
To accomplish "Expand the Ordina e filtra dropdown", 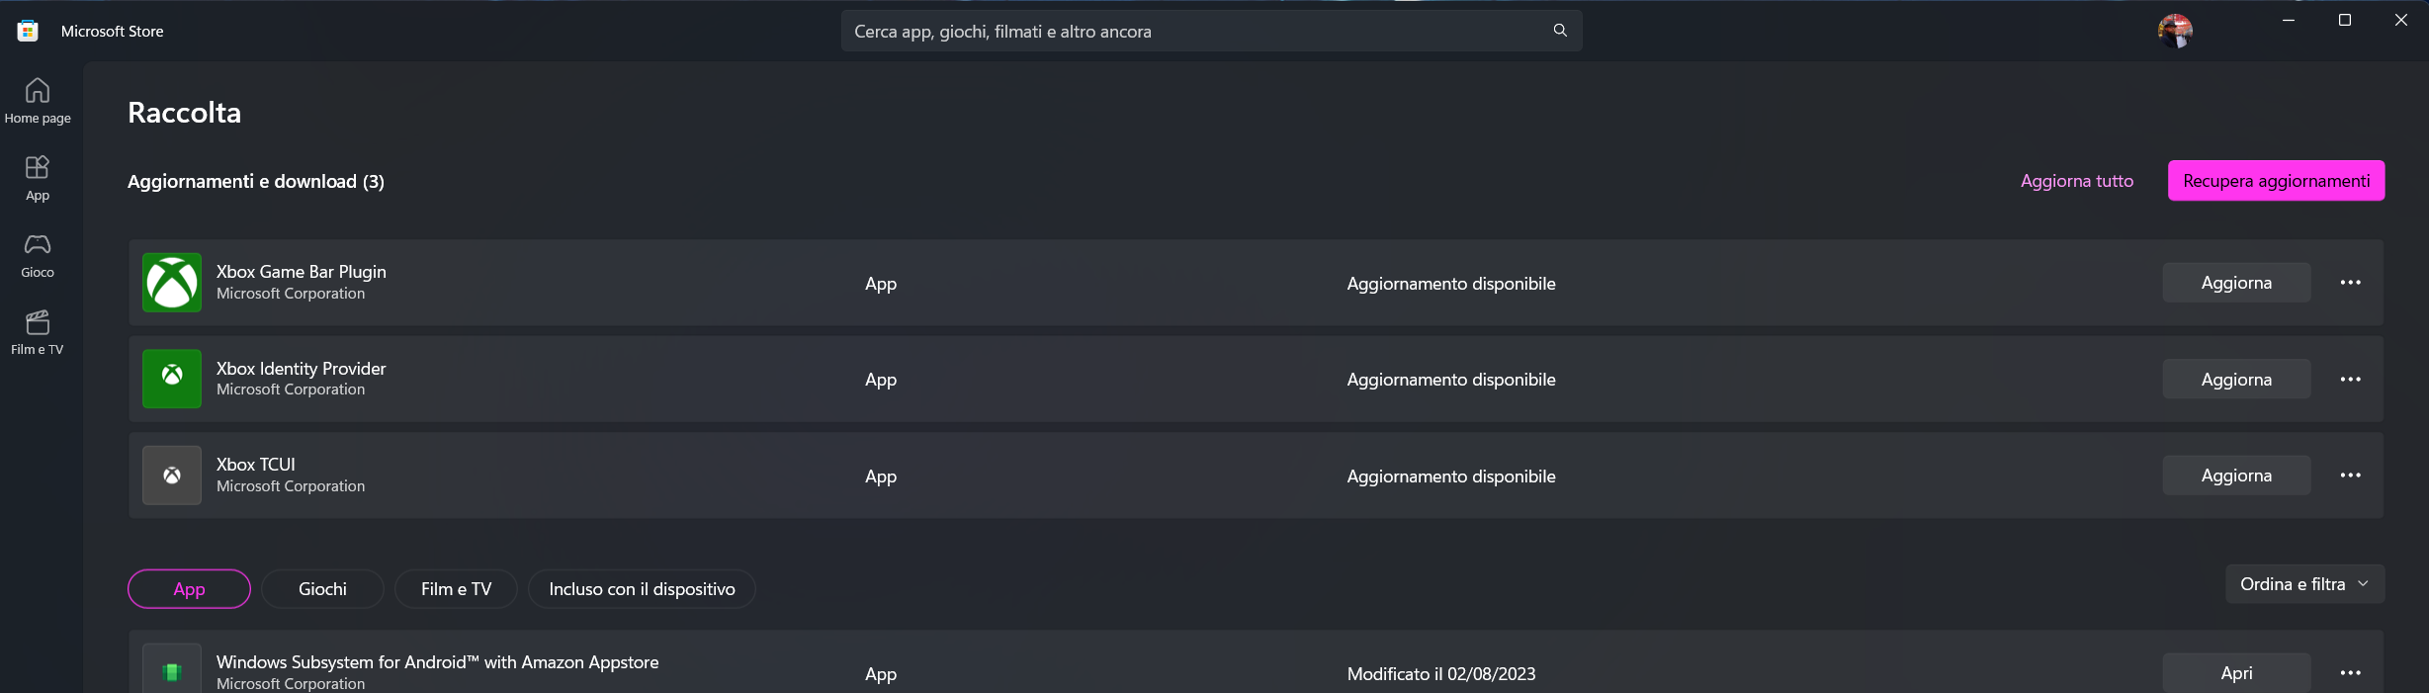I will pos(2304,584).
